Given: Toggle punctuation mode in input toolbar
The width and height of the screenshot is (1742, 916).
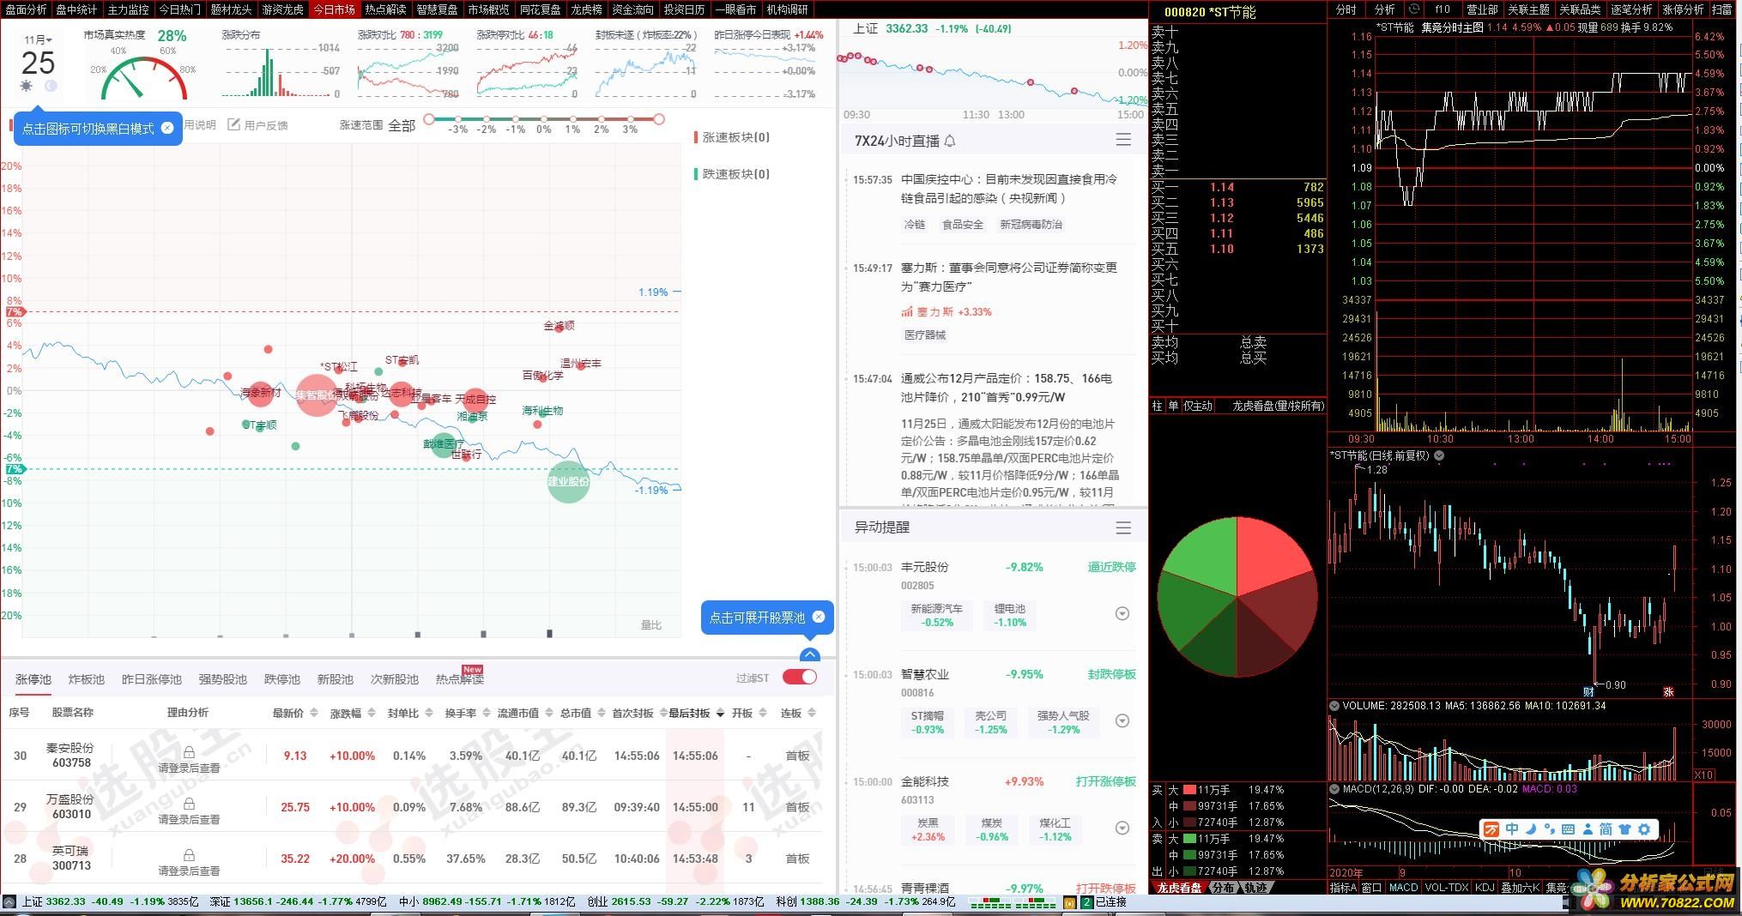Looking at the screenshot, I should [x=1549, y=829].
